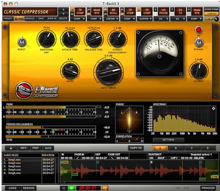The height and width of the screenshot is (191, 220).
Task: Select slot 2B in the chain
Action: click(x=88, y=14)
